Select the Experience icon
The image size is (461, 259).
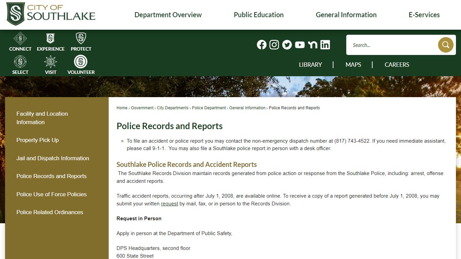51,41
